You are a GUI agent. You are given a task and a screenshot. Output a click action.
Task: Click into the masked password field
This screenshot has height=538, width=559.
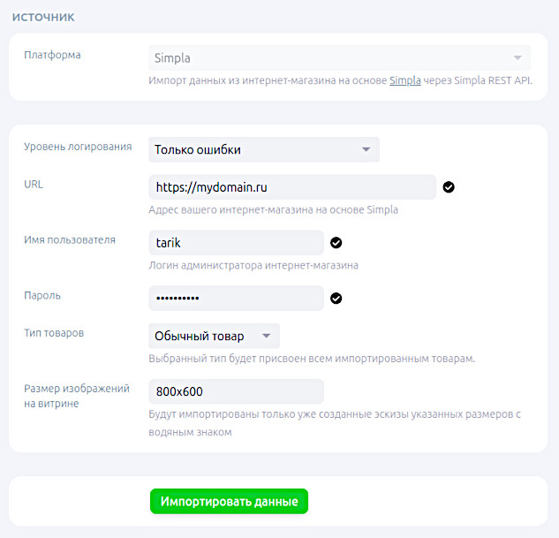236,299
